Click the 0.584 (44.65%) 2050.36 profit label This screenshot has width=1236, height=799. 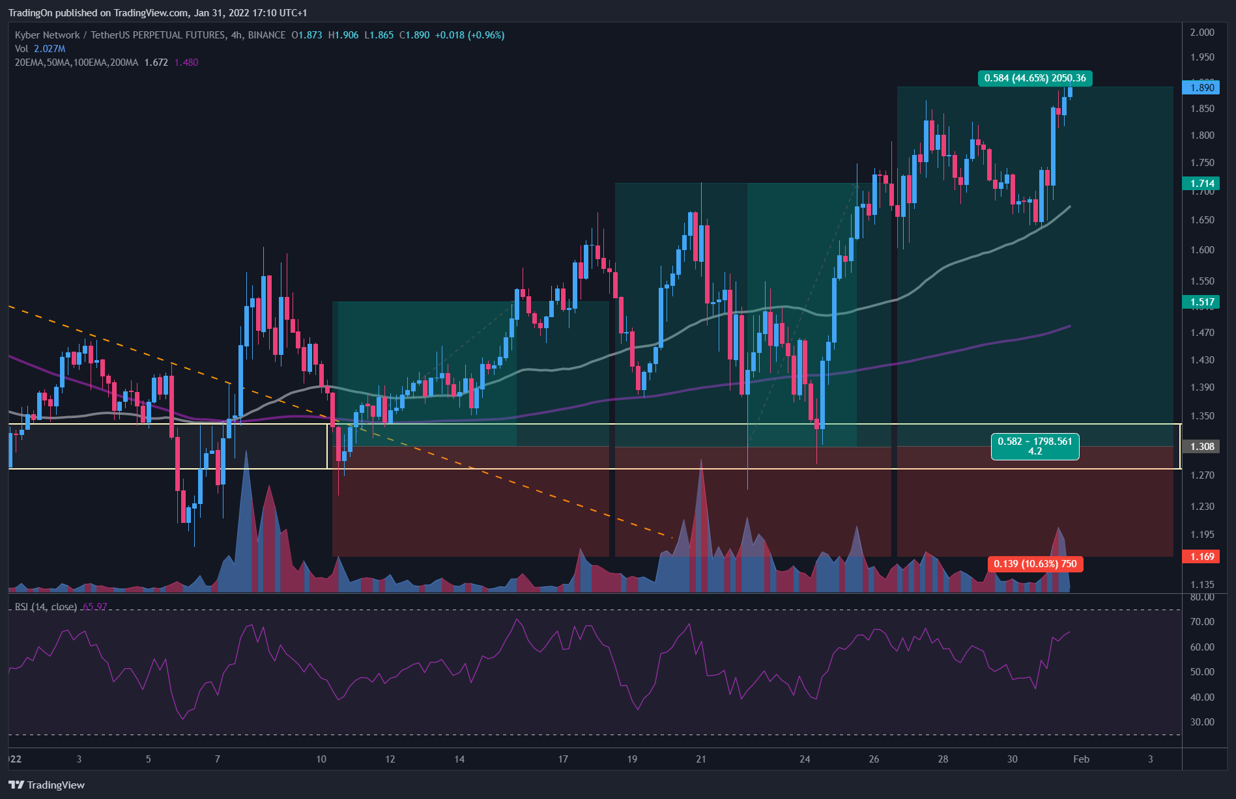pos(1035,78)
